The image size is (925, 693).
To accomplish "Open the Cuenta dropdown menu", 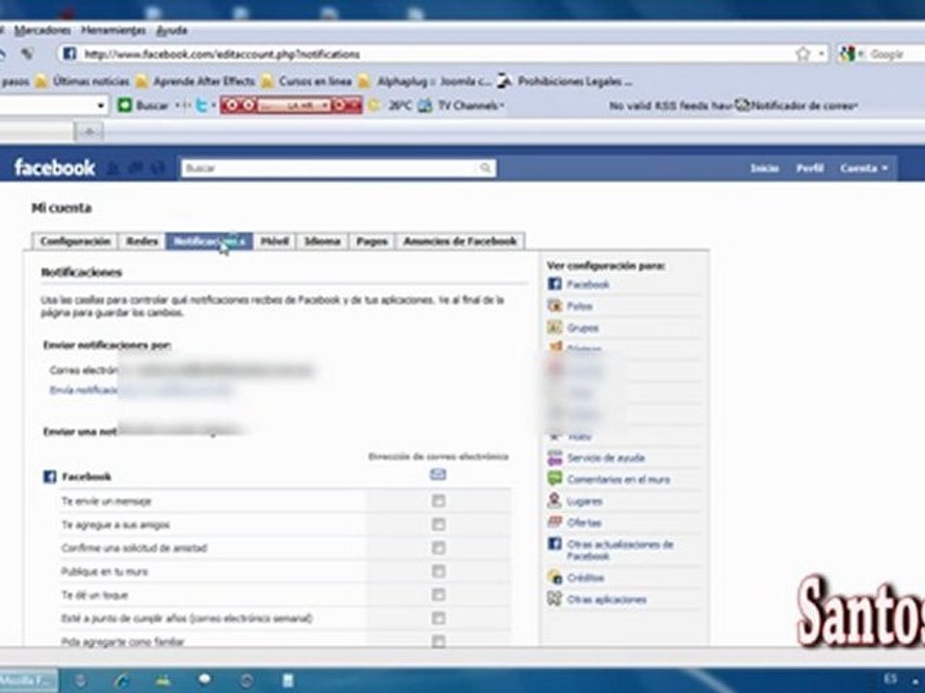I will point(863,167).
